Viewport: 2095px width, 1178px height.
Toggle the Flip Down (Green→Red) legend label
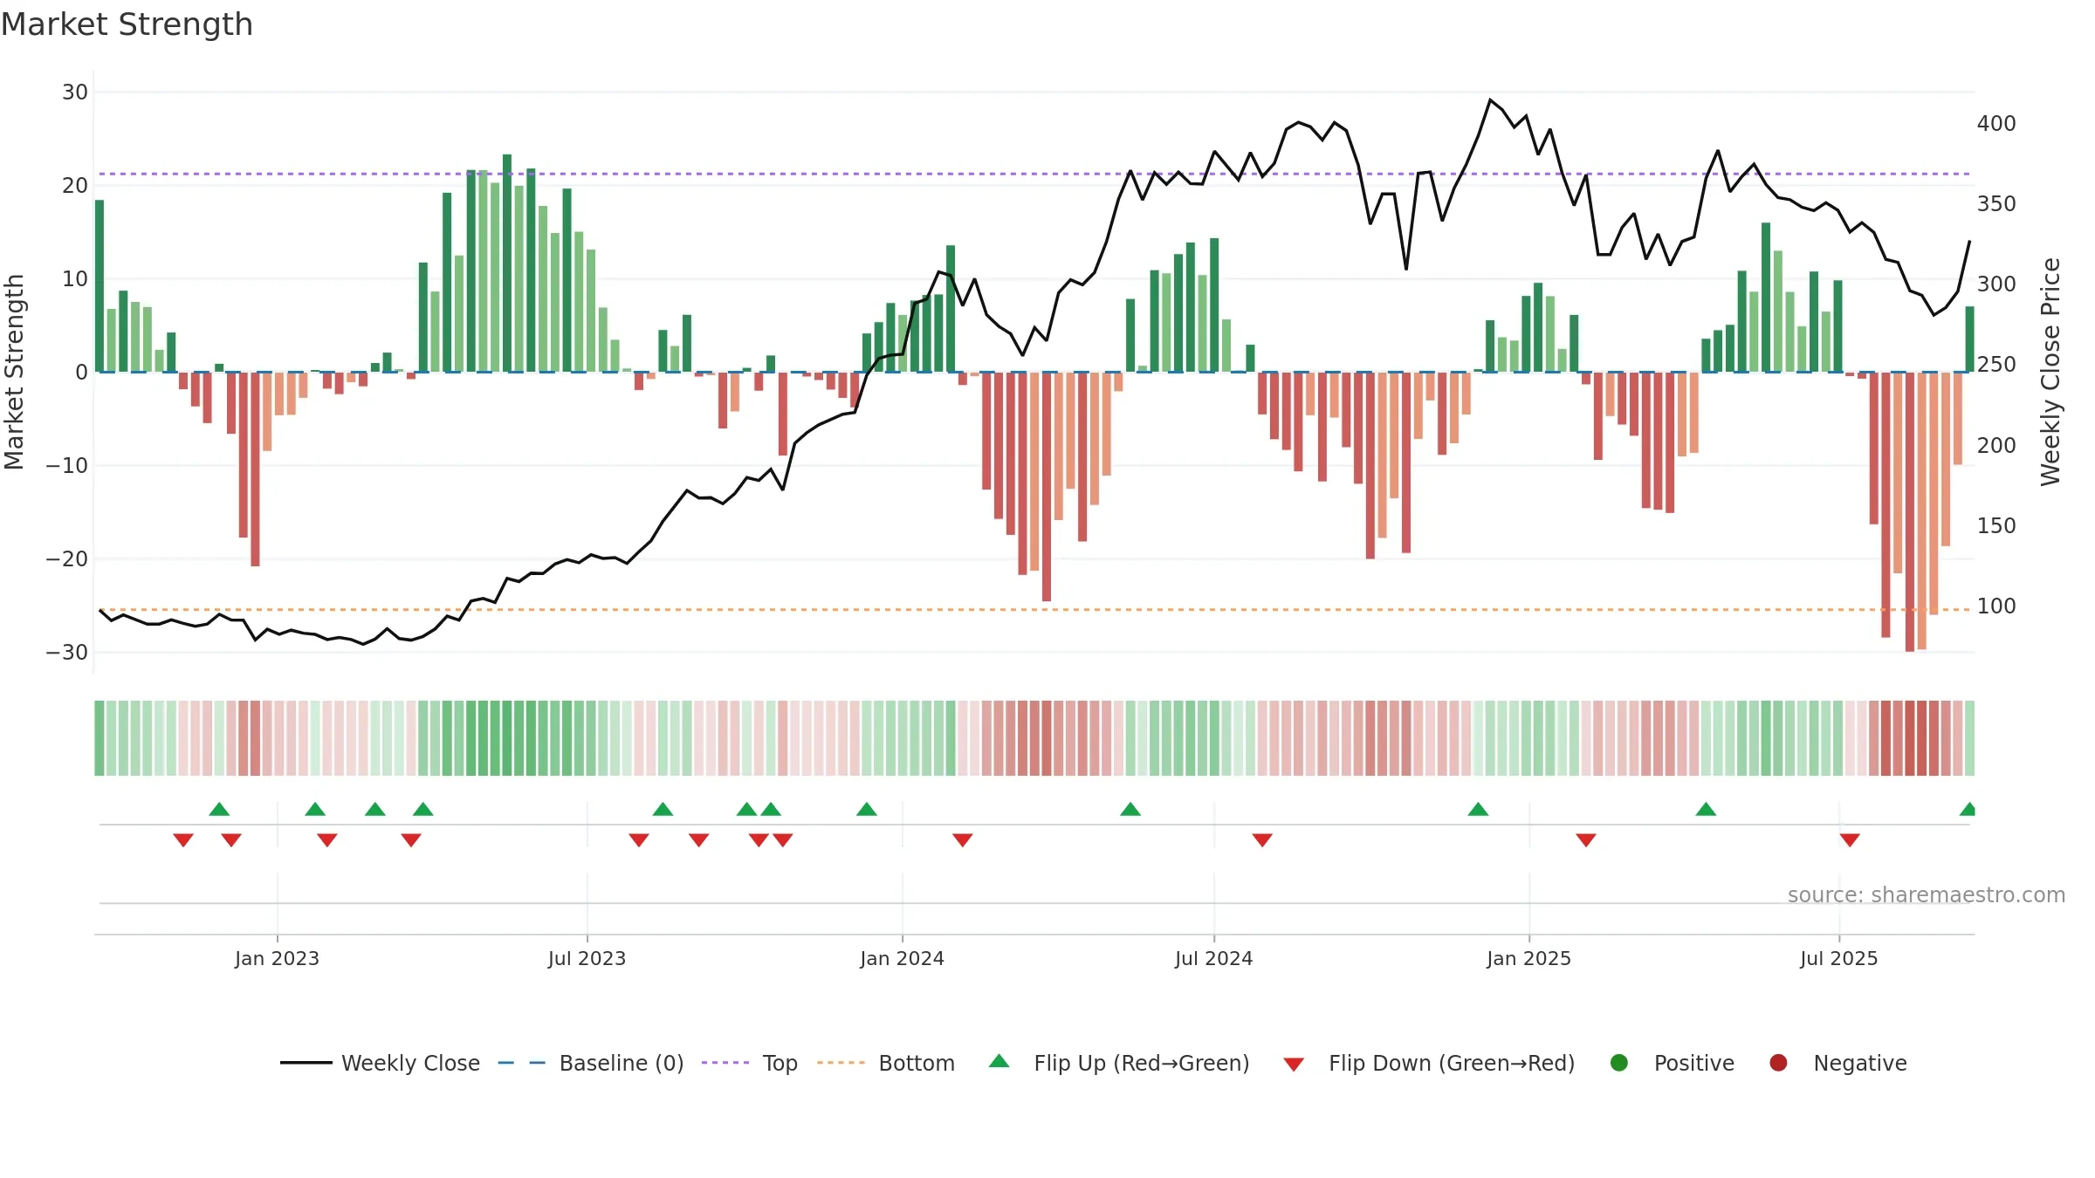1452,1063
